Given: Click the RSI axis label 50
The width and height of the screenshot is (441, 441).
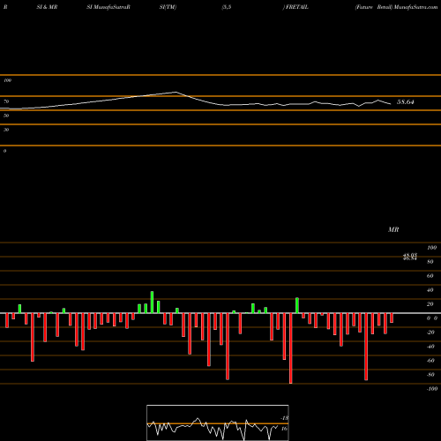Looking at the screenshot, I should click(x=6, y=116).
